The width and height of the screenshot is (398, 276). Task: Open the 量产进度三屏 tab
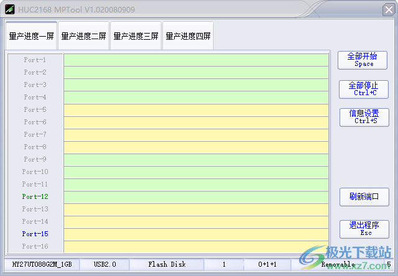[x=136, y=36]
